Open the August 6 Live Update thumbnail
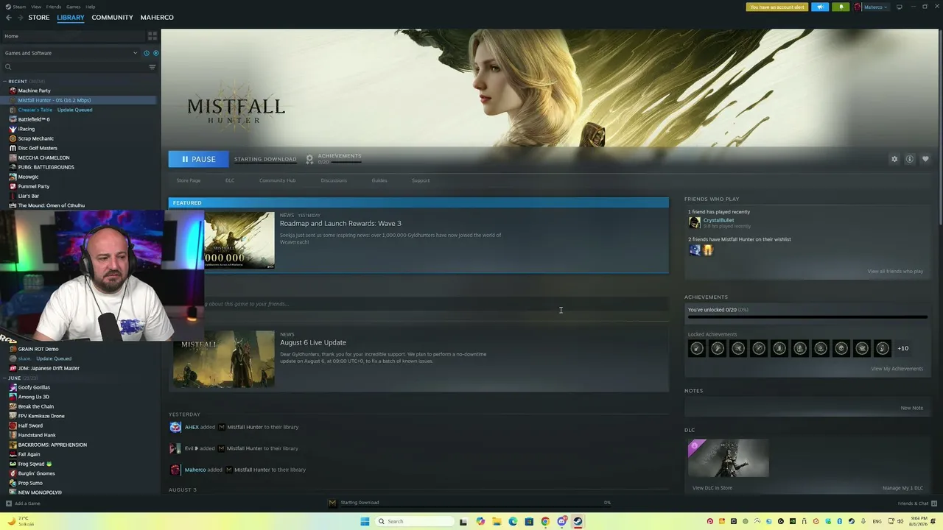943x530 pixels. pyautogui.click(x=224, y=359)
